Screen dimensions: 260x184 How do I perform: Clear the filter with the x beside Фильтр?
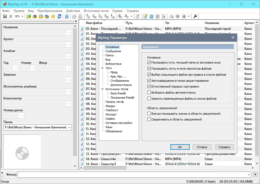click(x=2, y=173)
